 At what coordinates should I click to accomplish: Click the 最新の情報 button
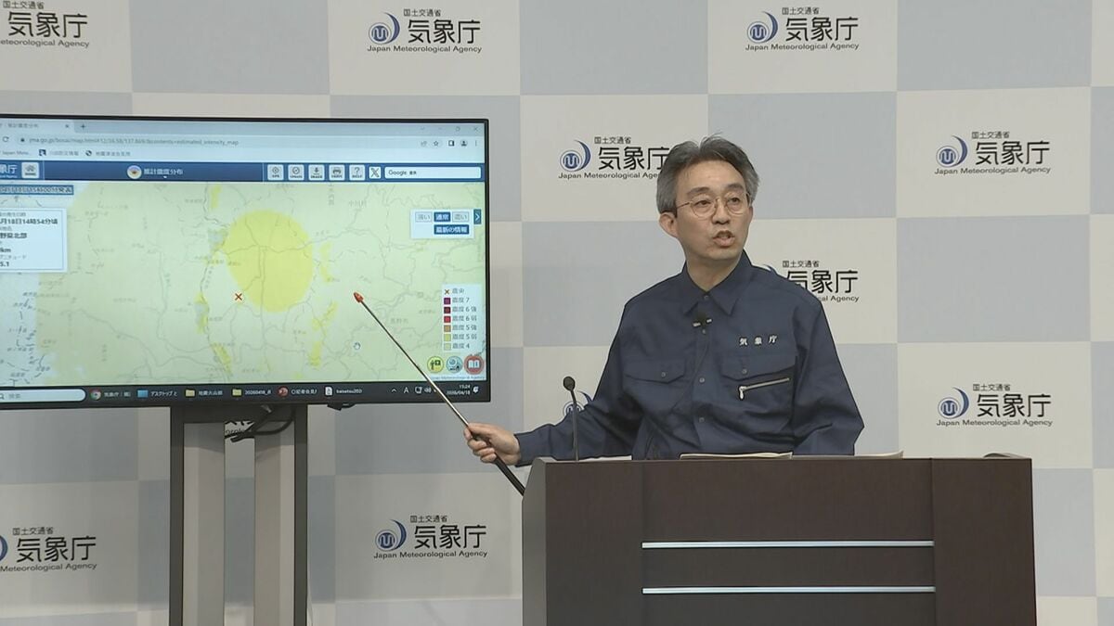click(x=452, y=229)
